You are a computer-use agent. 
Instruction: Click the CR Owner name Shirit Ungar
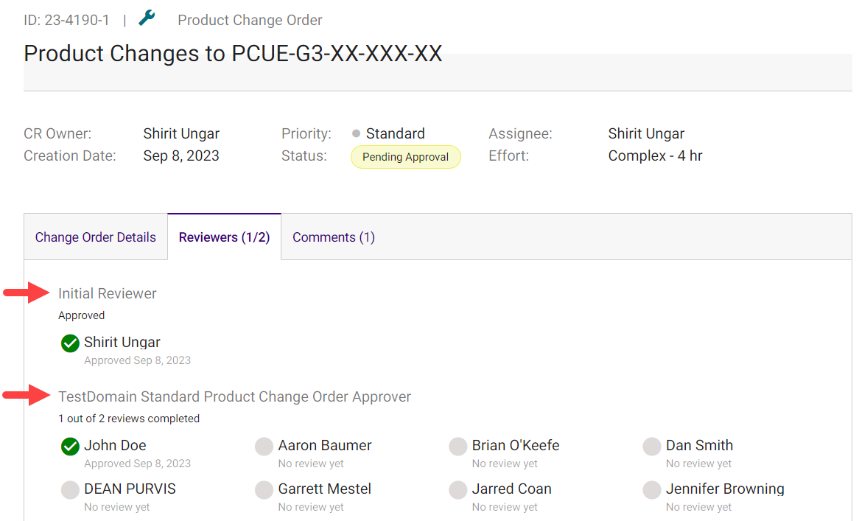(x=181, y=134)
